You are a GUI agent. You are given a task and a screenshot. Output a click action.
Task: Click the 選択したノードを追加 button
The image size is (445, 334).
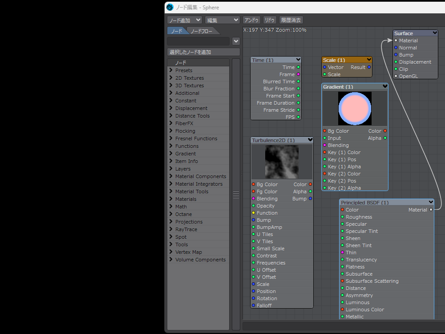pos(203,52)
